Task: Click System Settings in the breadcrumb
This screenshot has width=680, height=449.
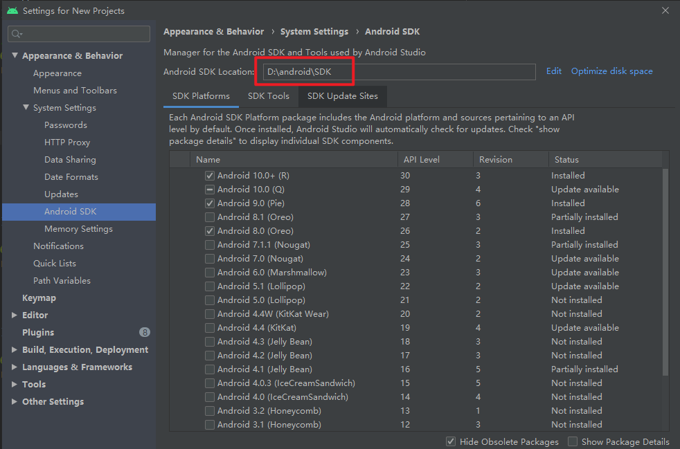Action: (314, 32)
